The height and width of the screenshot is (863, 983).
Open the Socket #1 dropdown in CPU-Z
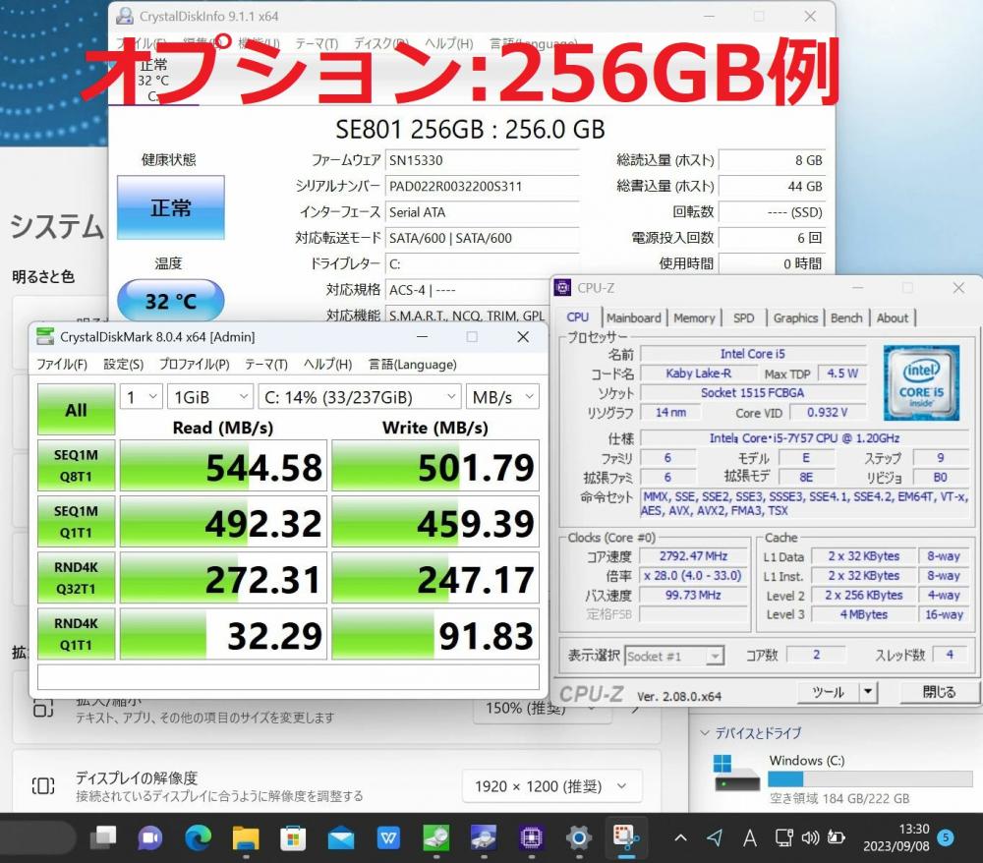[x=674, y=657]
